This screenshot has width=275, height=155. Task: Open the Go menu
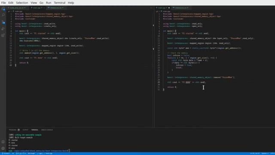[x=41, y=3]
